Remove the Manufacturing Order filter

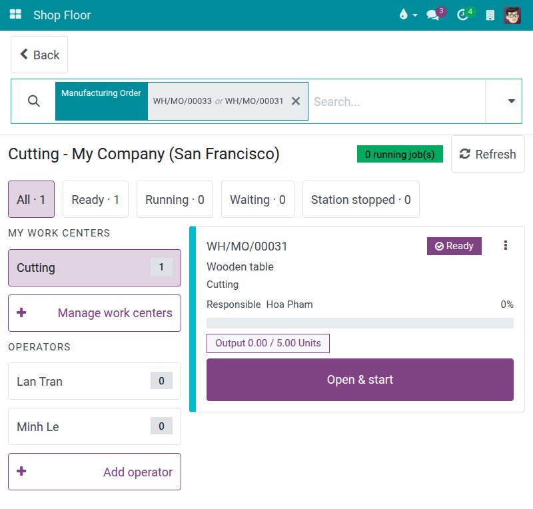pyautogui.click(x=296, y=101)
